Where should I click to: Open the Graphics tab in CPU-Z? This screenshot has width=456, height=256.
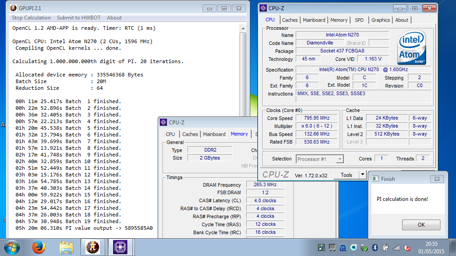(x=380, y=20)
